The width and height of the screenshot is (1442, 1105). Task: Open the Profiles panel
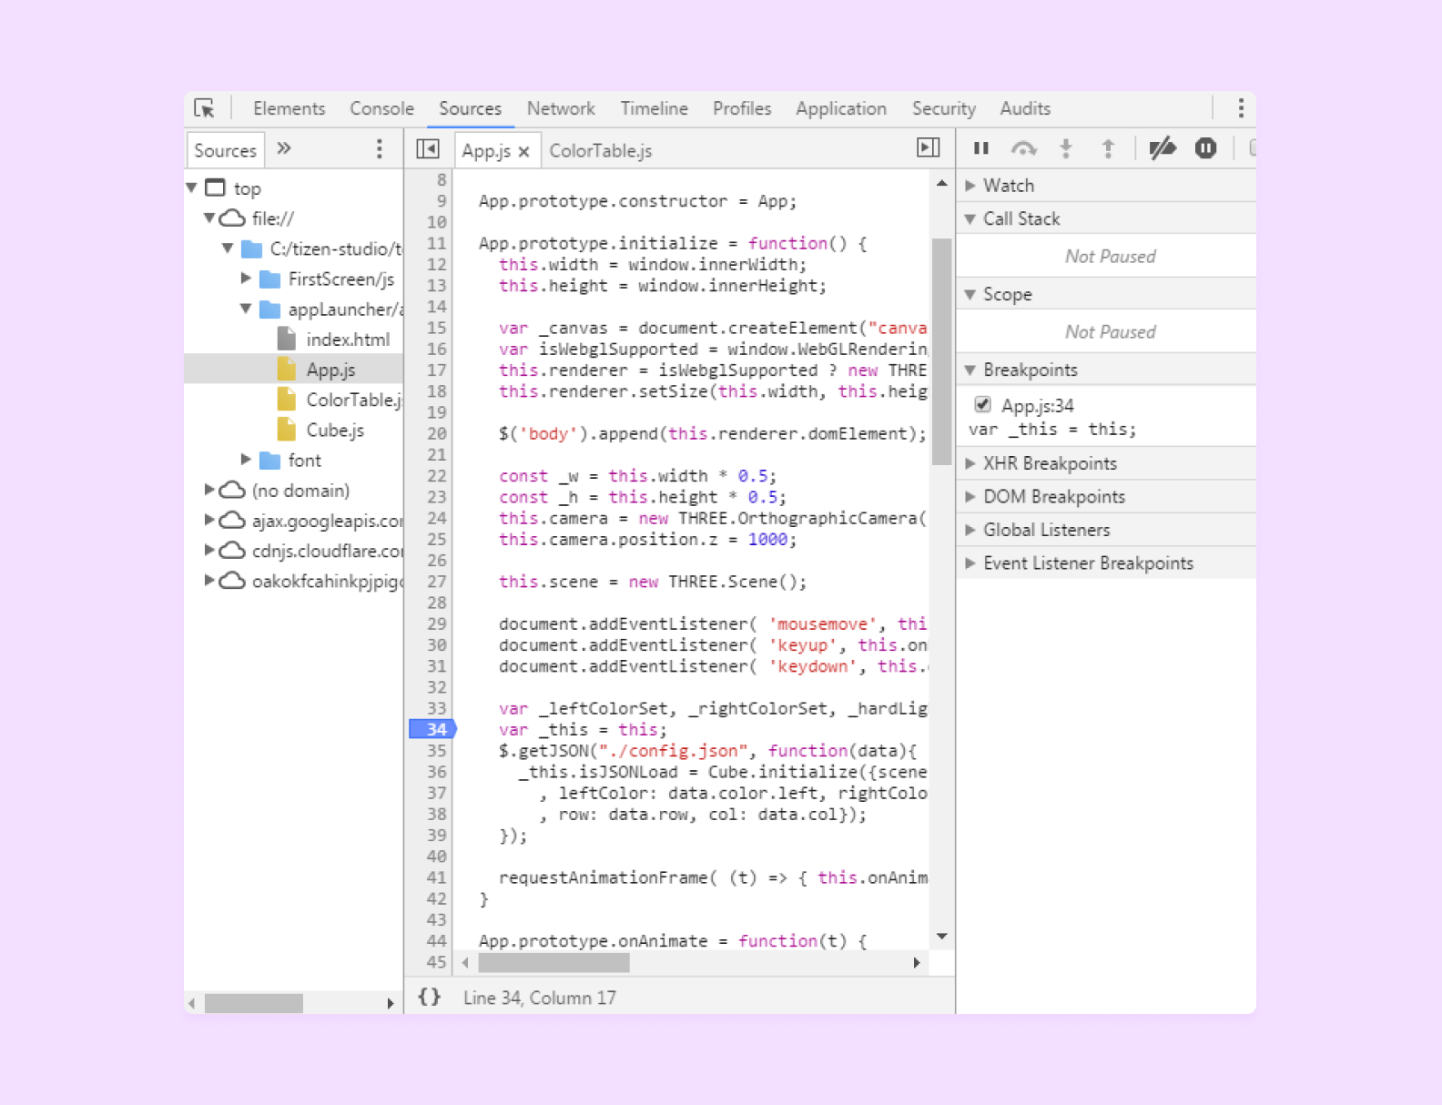pyautogui.click(x=742, y=108)
